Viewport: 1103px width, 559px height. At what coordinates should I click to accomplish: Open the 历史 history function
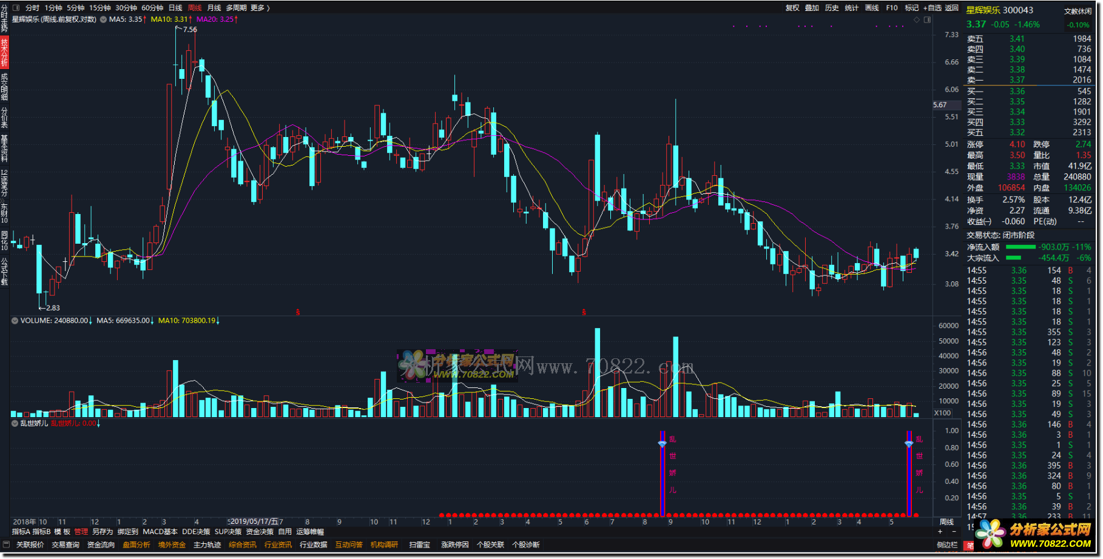(x=832, y=8)
